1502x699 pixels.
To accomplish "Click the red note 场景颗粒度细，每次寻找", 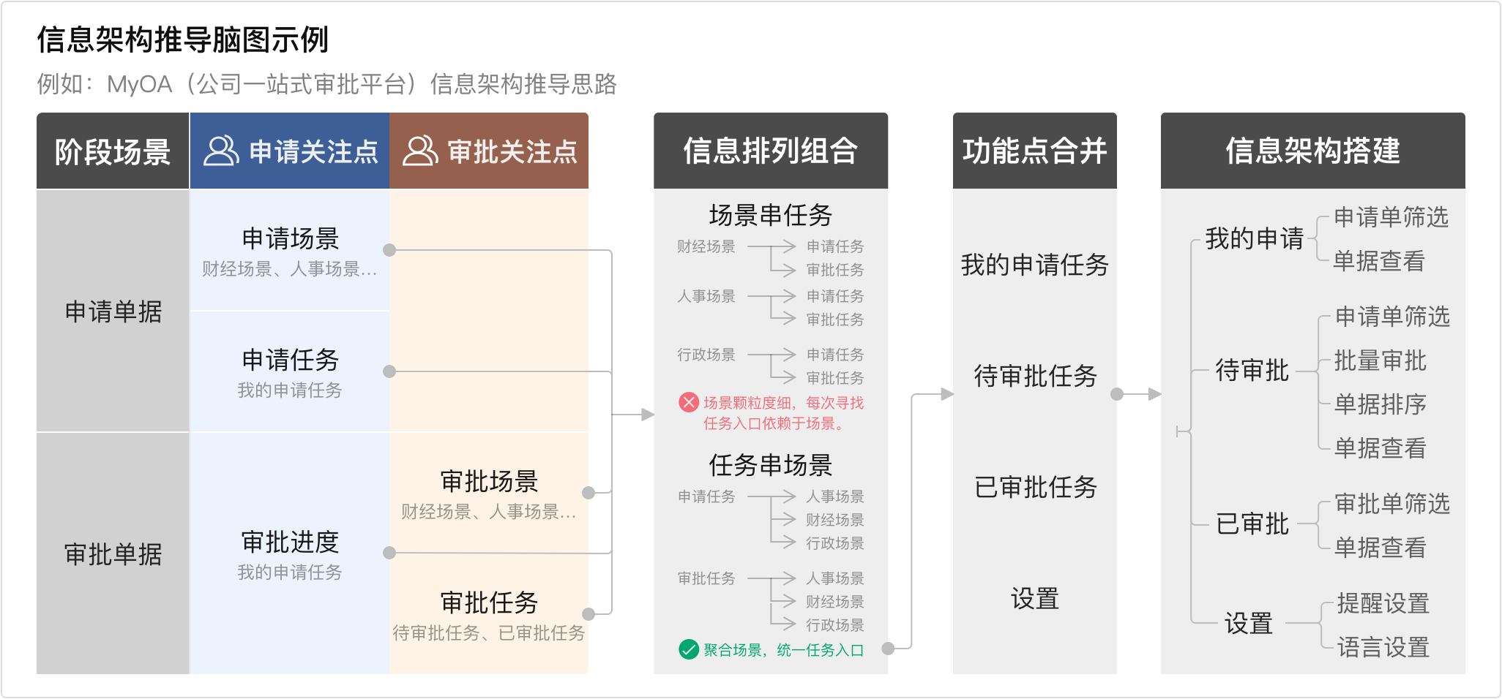I will 783,403.
